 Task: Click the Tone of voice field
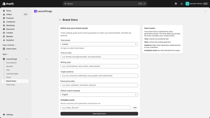click(x=99, y=57)
